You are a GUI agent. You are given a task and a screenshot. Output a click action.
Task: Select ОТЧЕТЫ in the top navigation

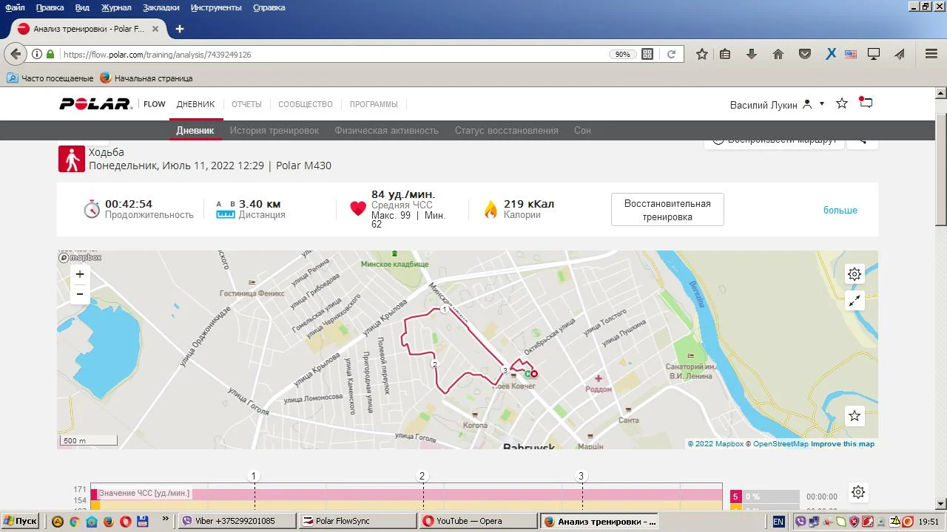tap(246, 104)
